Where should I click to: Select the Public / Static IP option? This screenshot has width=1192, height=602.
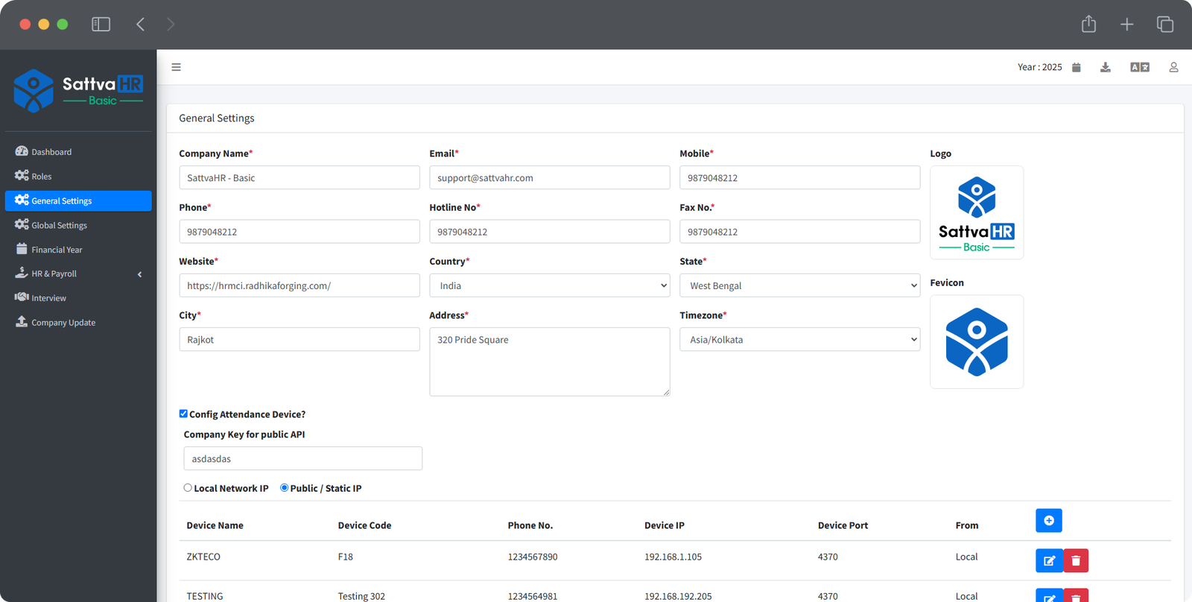(x=284, y=488)
